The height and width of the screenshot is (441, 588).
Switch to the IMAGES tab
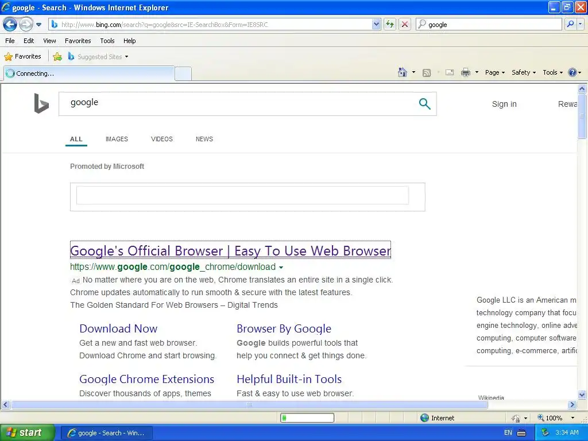point(117,139)
